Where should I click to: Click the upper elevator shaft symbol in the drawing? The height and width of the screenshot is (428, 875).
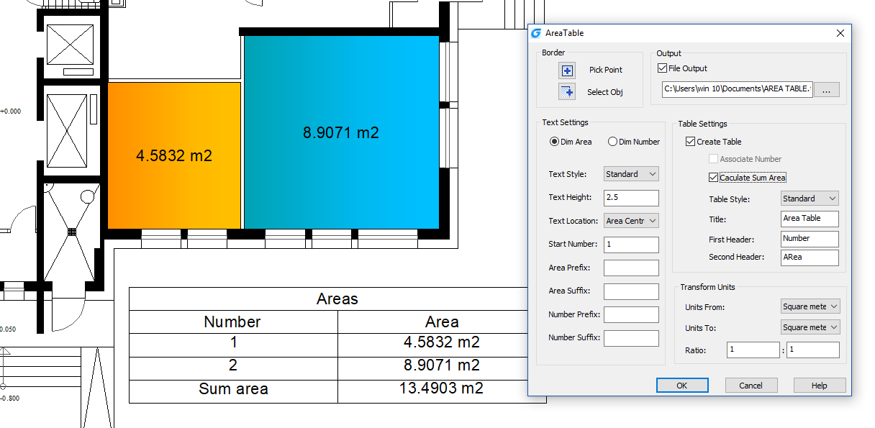(x=71, y=45)
